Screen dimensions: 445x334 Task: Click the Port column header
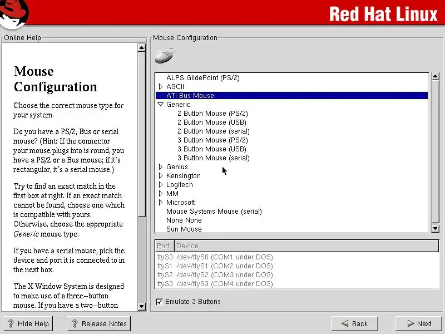(x=164, y=245)
